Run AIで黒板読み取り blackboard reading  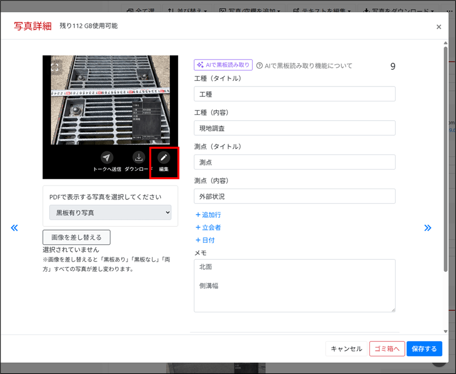[223, 65]
